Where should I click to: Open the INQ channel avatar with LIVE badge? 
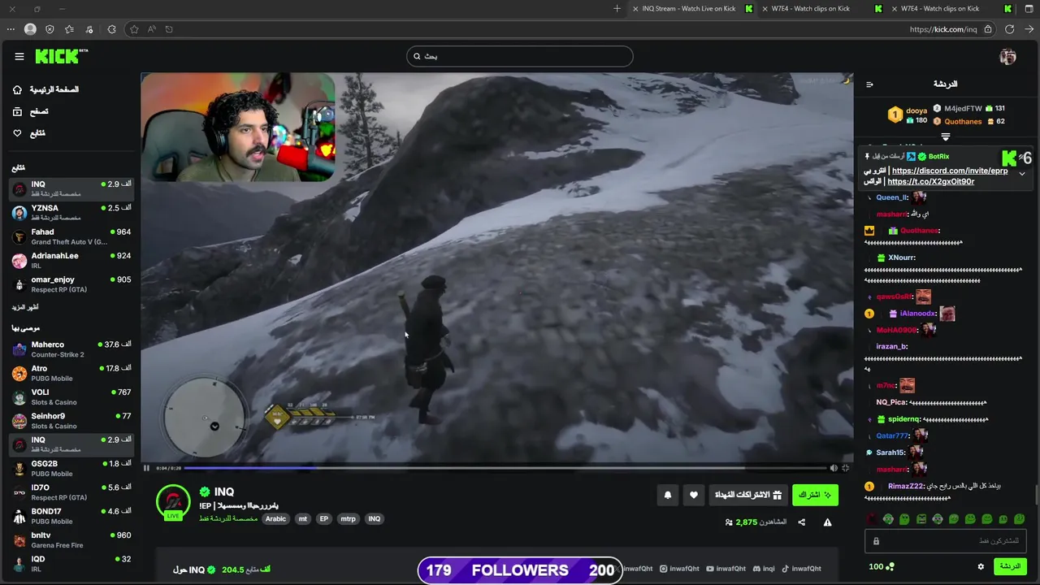(173, 503)
